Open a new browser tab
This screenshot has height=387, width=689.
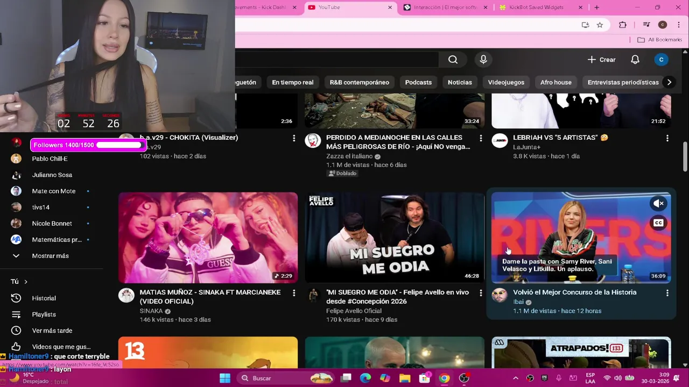pos(596,8)
